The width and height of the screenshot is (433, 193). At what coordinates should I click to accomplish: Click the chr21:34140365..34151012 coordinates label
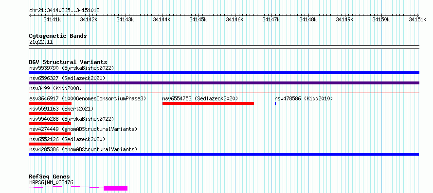(64, 11)
